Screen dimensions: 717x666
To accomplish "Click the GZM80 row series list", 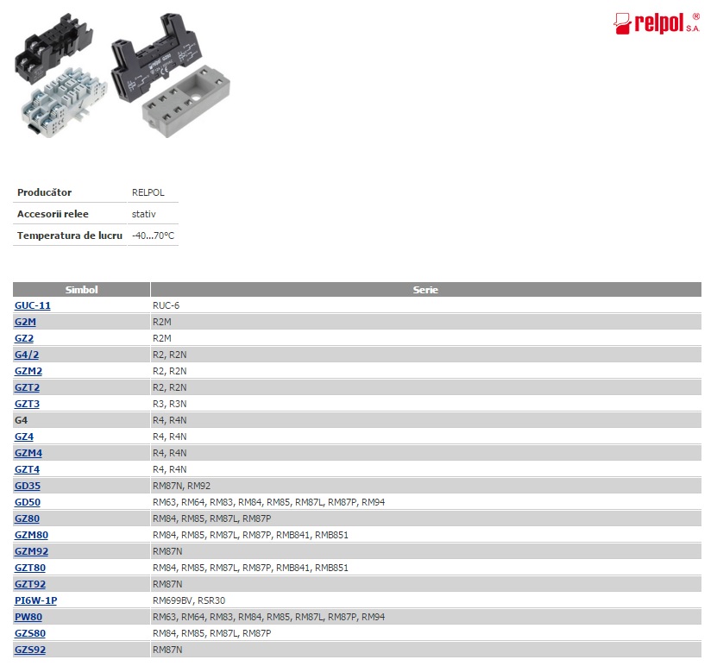I will pyautogui.click(x=250, y=535).
